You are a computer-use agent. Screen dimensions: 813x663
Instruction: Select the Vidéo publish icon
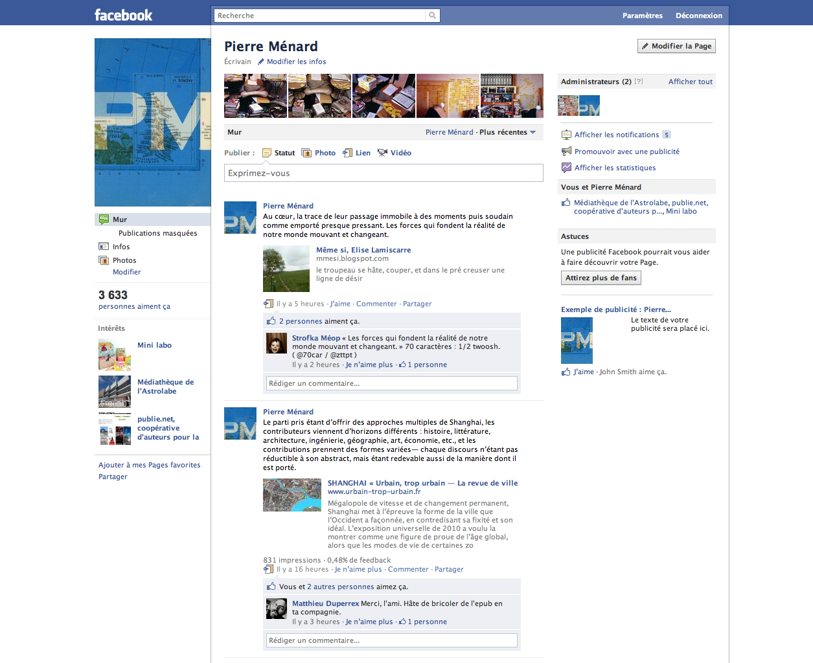tap(382, 153)
